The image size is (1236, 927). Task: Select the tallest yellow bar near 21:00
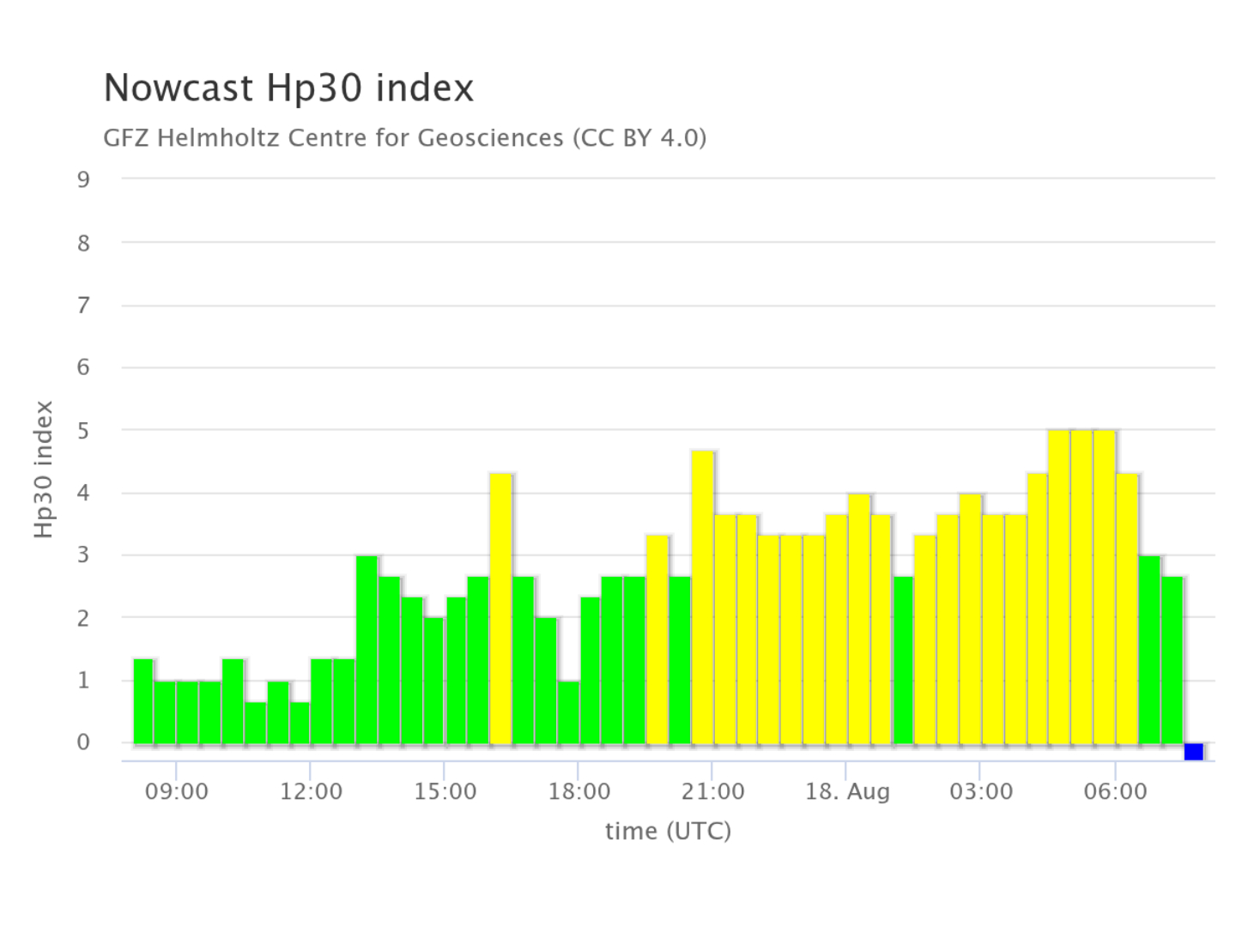703,597
